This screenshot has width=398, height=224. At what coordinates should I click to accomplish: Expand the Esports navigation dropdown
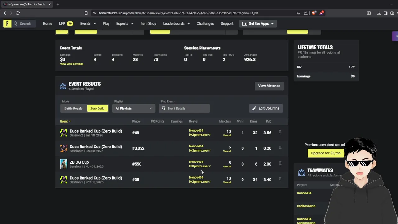click(x=125, y=24)
